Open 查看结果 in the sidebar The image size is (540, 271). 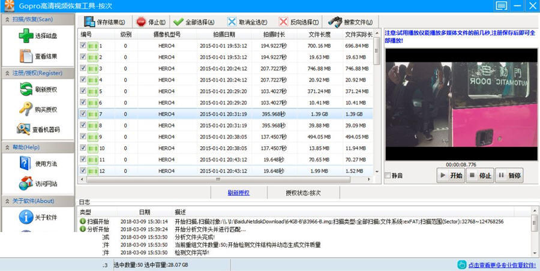click(x=38, y=56)
